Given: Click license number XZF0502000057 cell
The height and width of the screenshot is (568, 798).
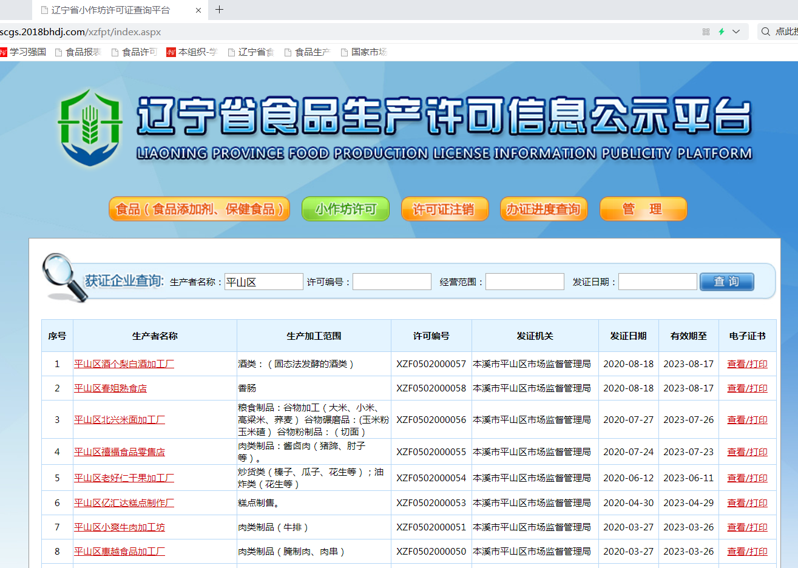Looking at the screenshot, I should coord(431,364).
